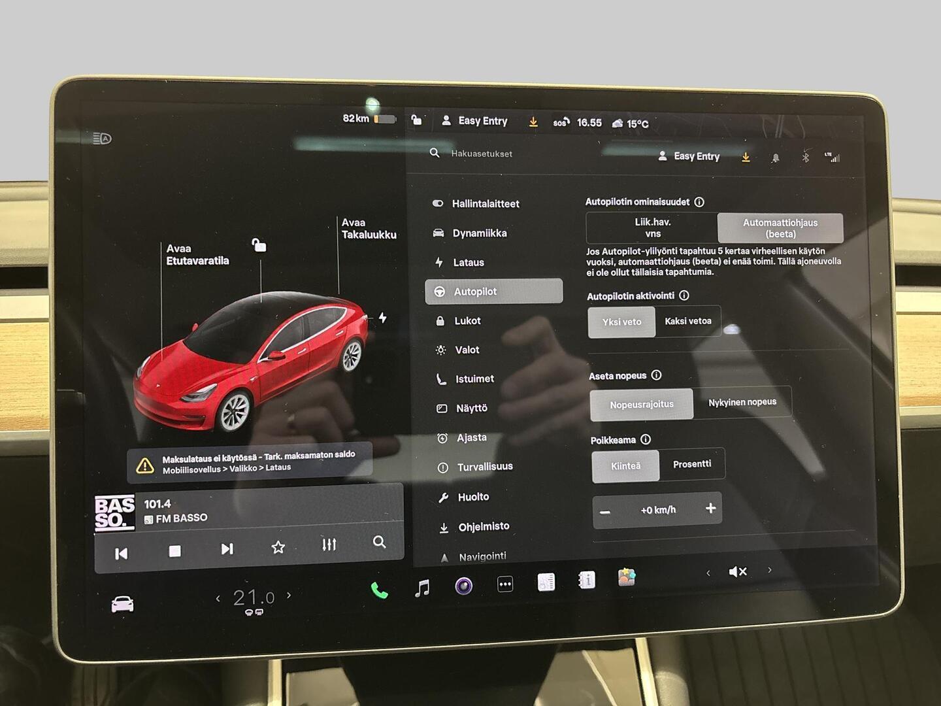
Task: Switch Poikkeama setting to Prosentti
Action: point(693,463)
